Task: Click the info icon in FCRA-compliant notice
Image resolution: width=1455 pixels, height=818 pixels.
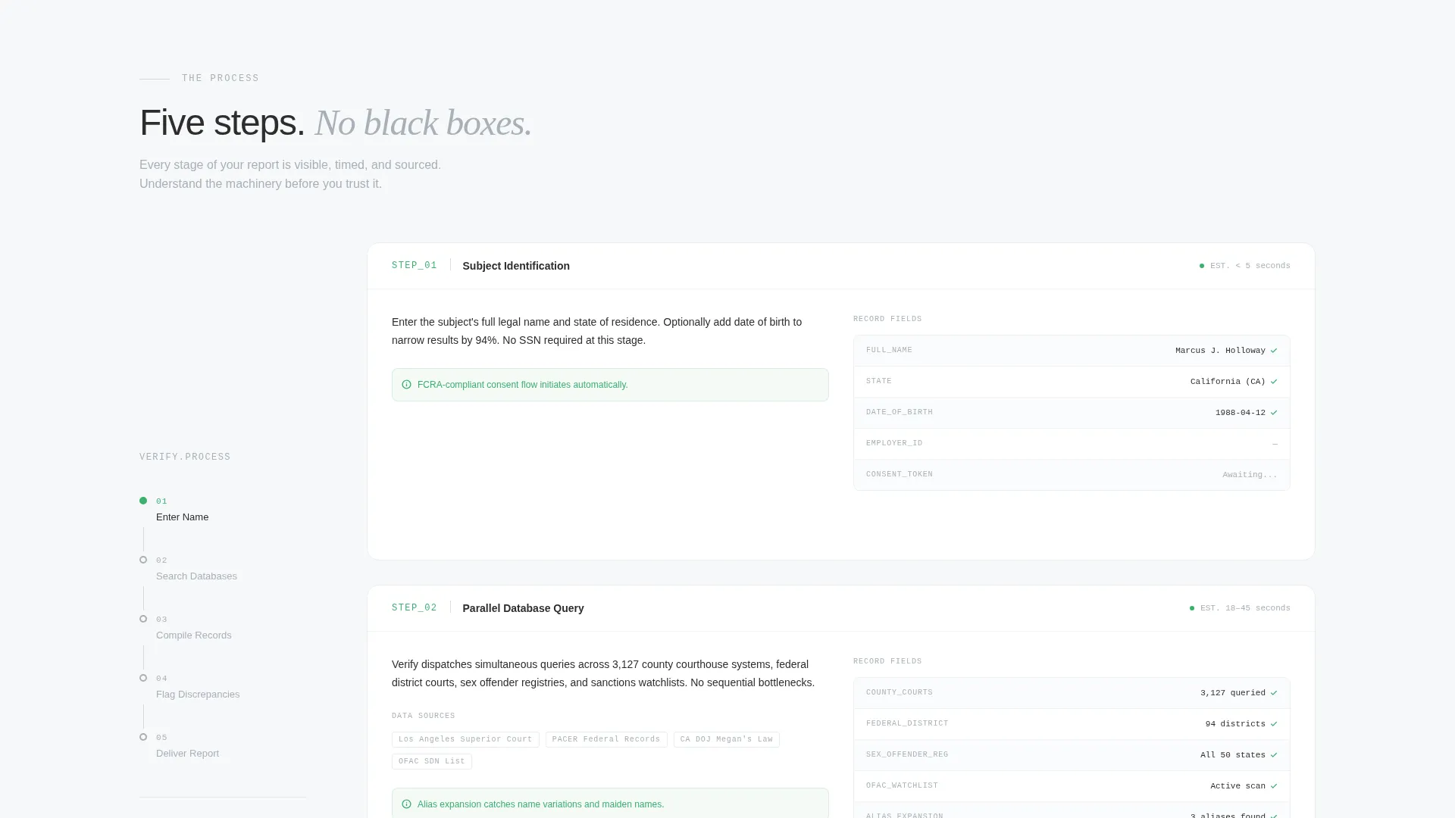Action: [x=406, y=385]
